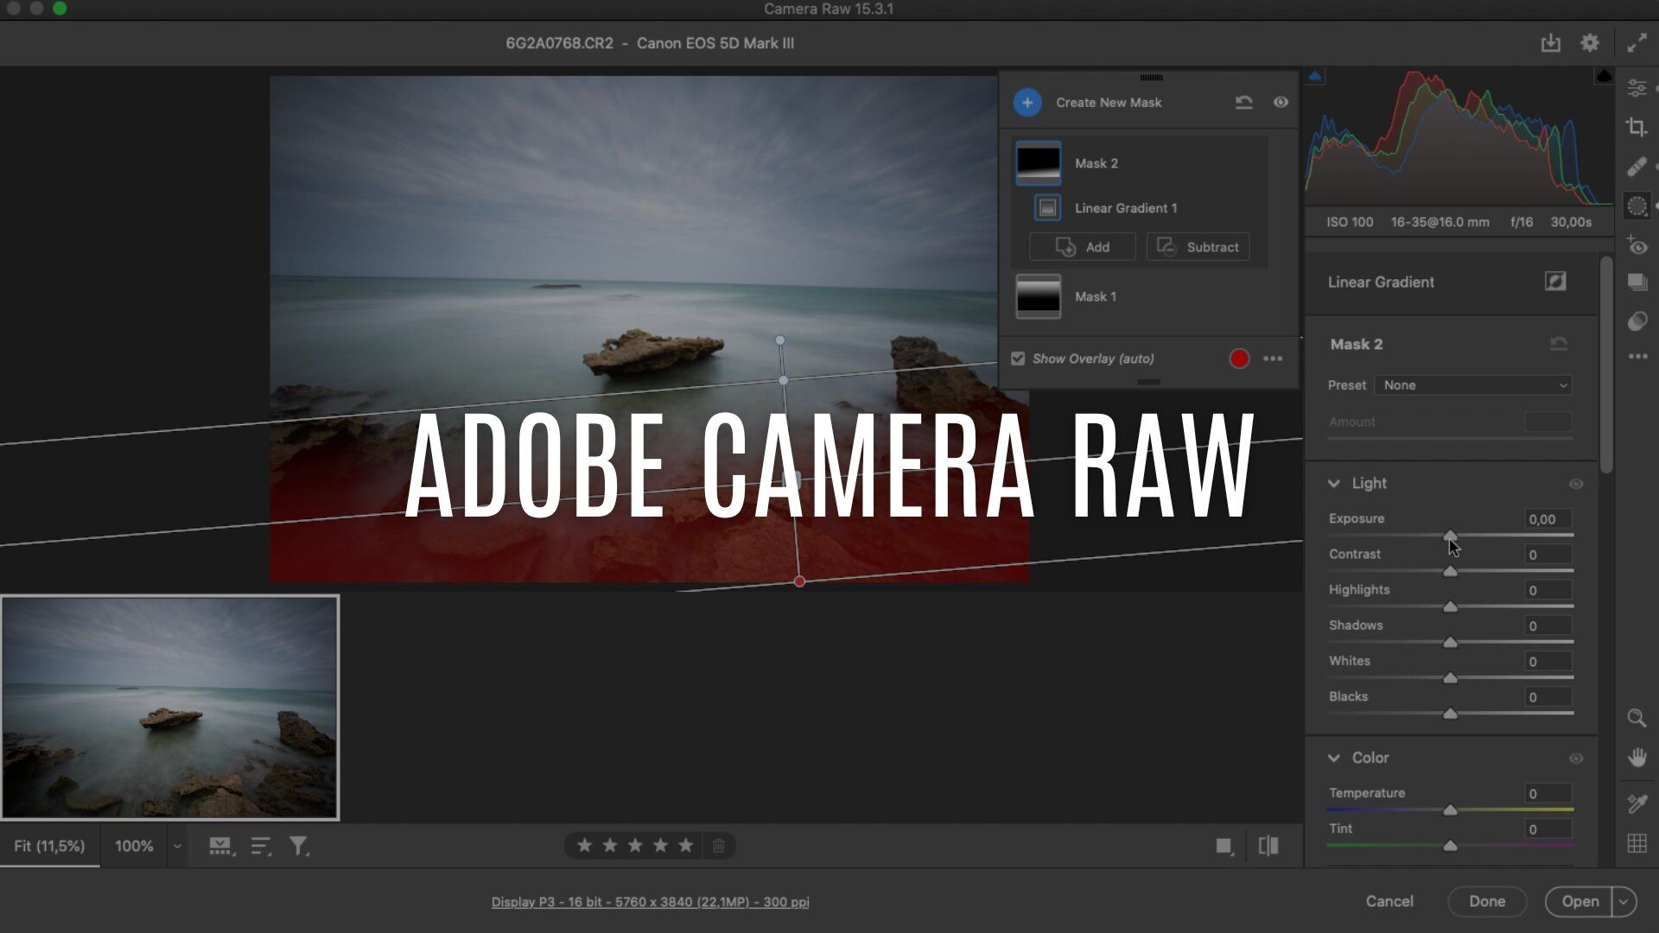1659x933 pixels.
Task: Open the Red Eye removal tool
Action: point(1637,245)
